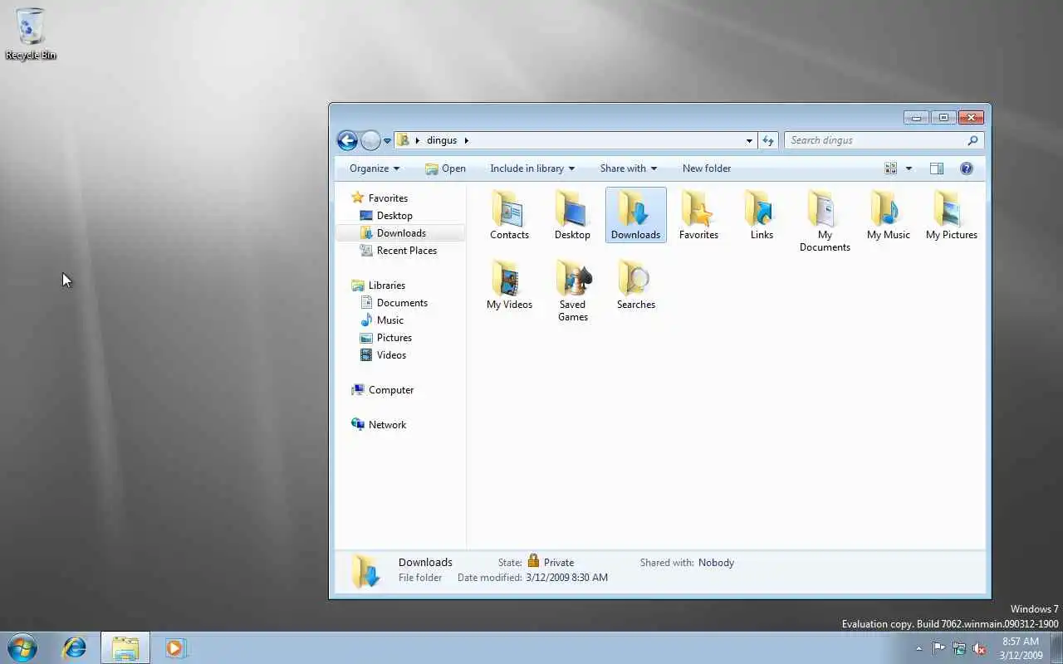This screenshot has width=1063, height=664.
Task: Select the Downloads folder in file pane
Action: (x=635, y=215)
